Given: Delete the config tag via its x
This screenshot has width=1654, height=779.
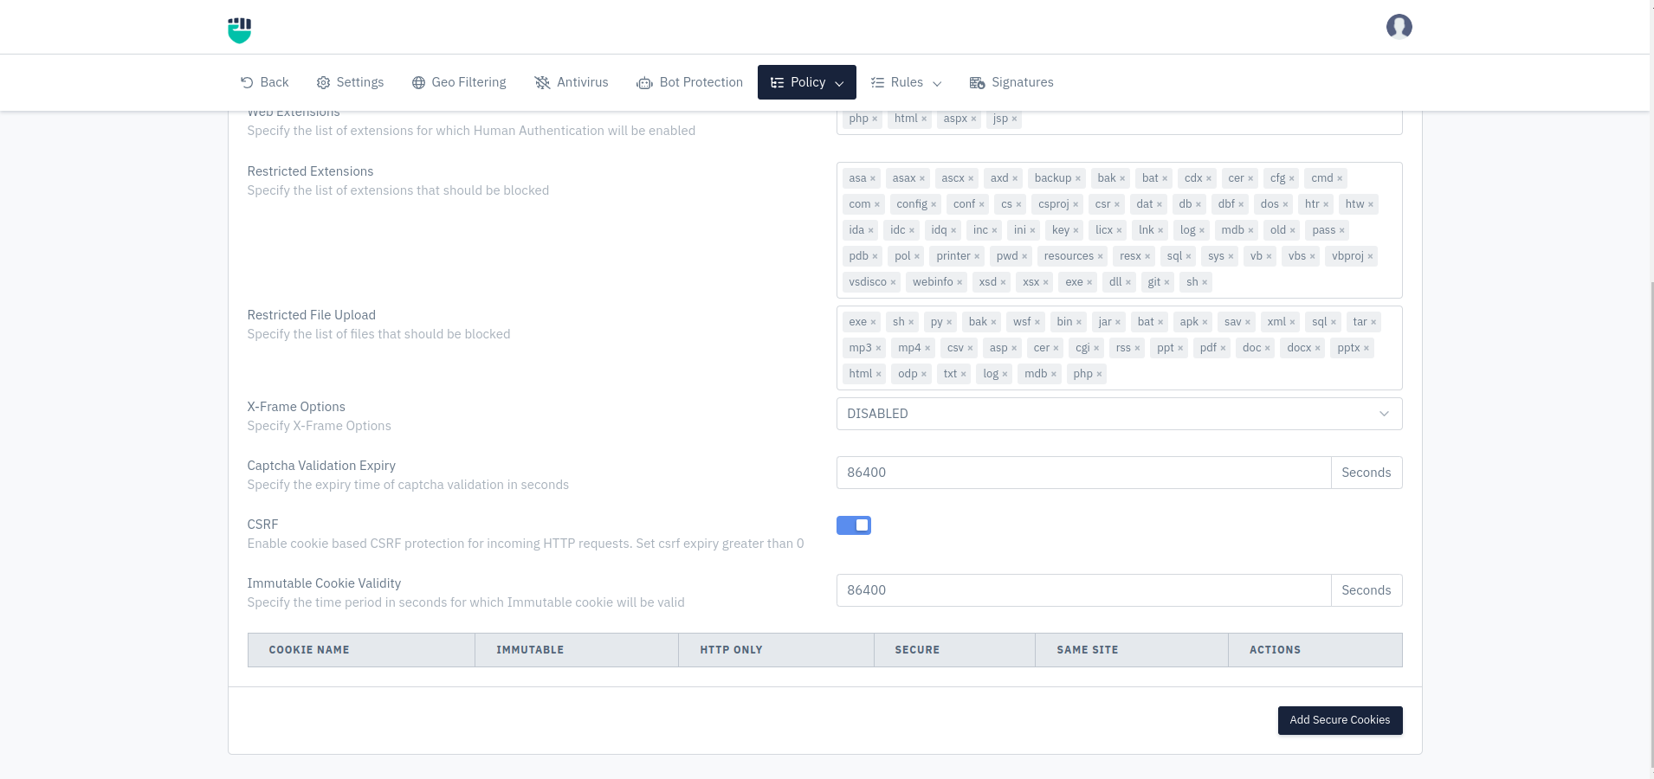Looking at the screenshot, I should click(x=934, y=204).
